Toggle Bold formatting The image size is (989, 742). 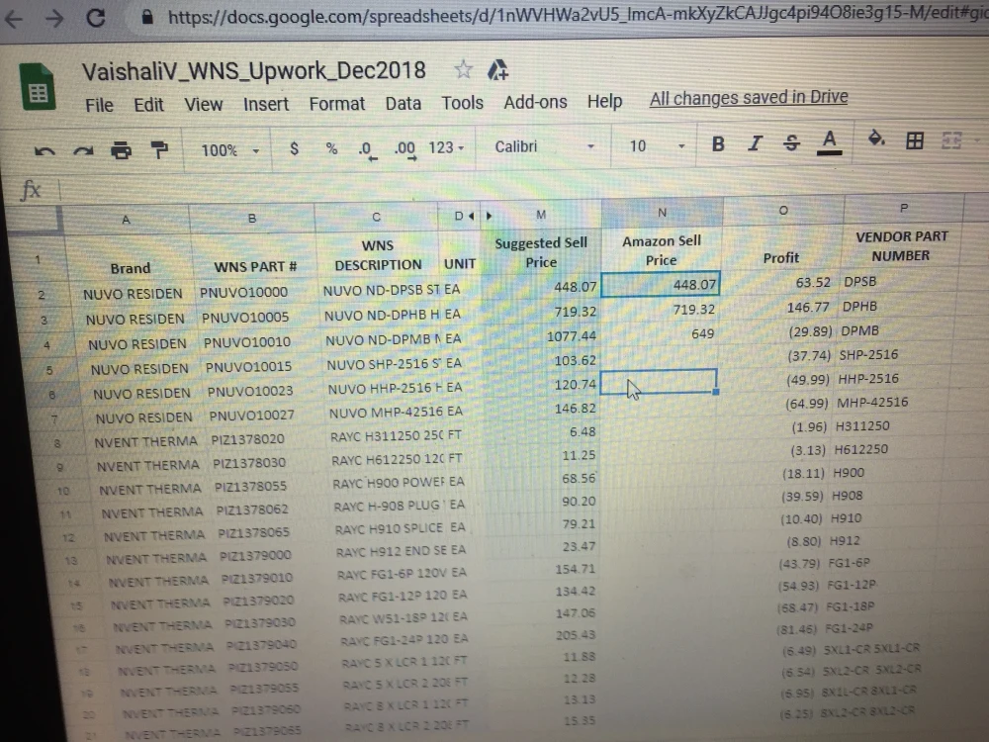(718, 144)
